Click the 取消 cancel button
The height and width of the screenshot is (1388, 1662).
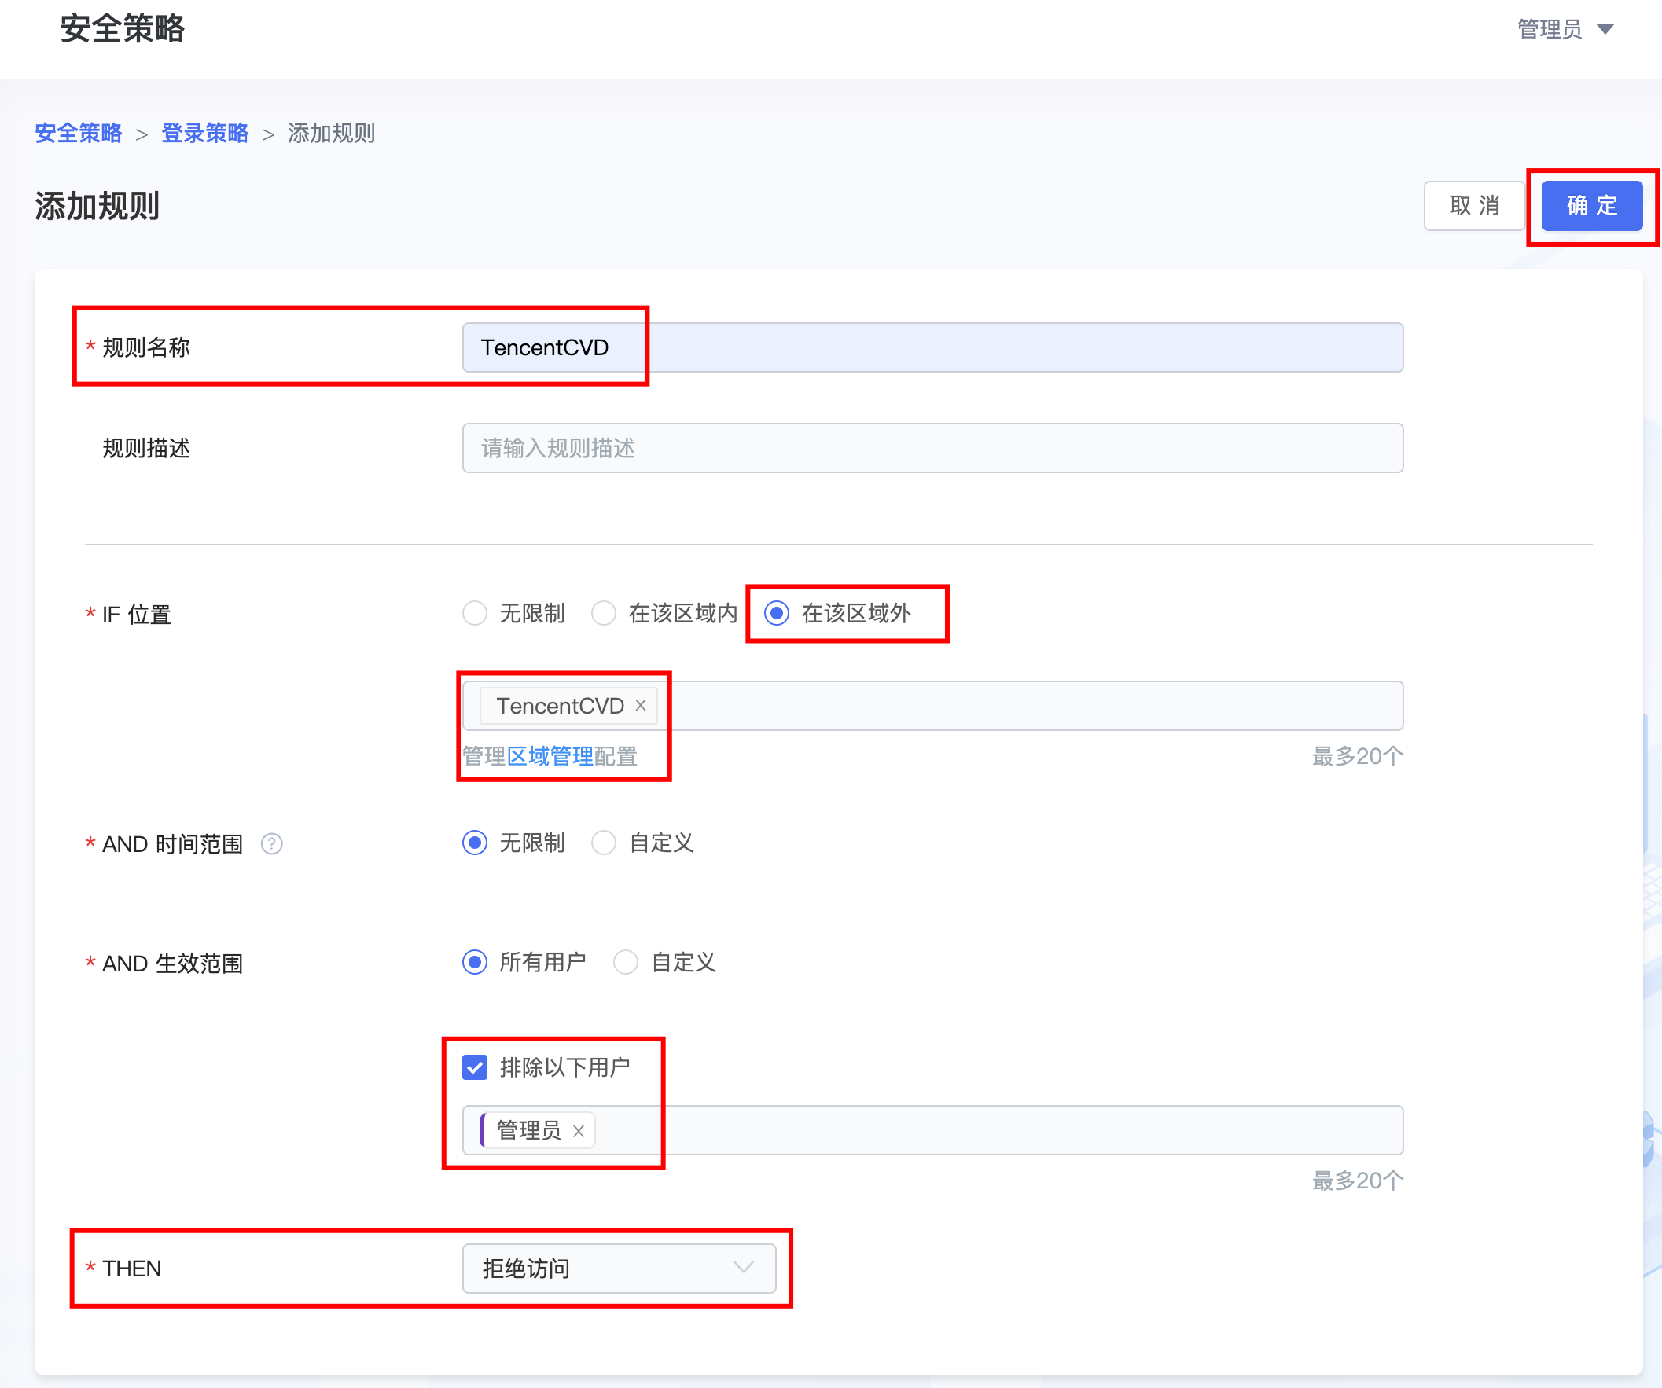[1473, 206]
